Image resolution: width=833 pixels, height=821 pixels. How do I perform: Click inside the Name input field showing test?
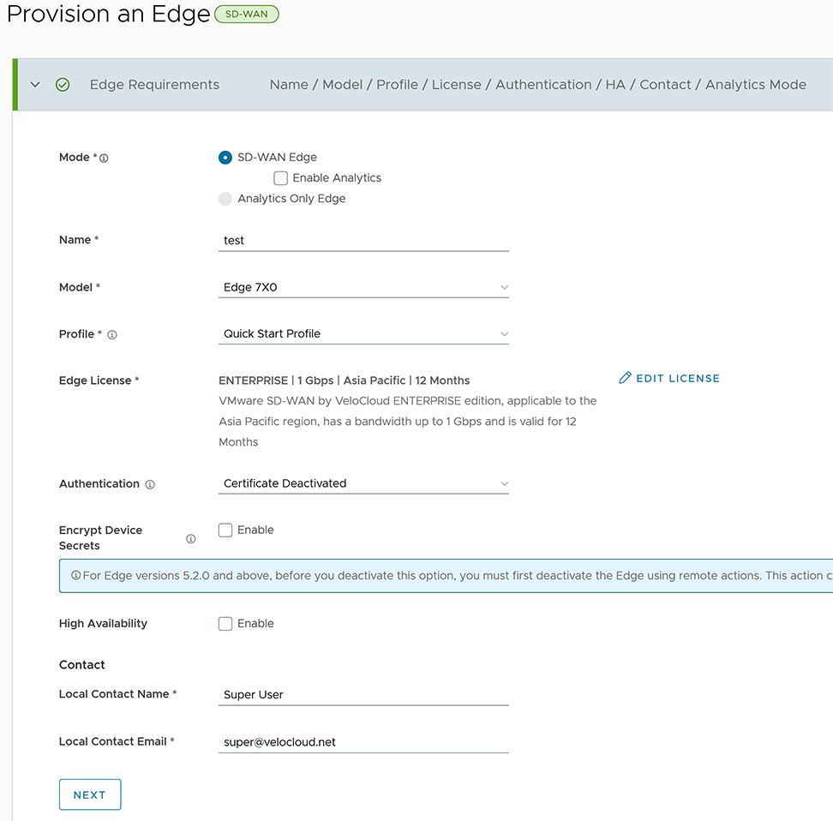coord(363,240)
